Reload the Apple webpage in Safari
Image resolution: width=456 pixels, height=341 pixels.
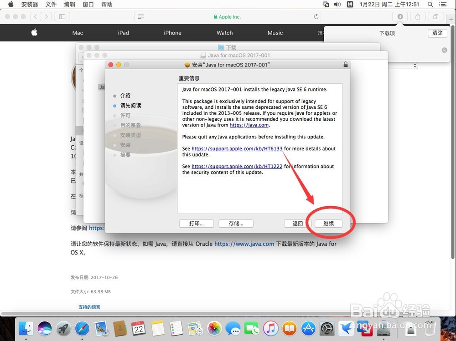[316, 16]
